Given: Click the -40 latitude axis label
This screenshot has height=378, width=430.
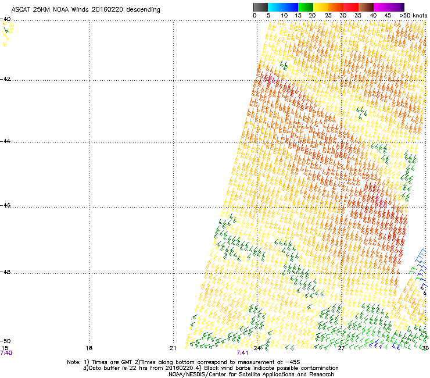Looking at the screenshot, I should 5,19.
